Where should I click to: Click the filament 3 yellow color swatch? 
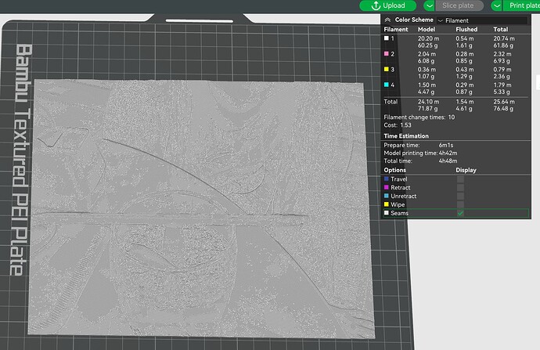pyautogui.click(x=387, y=69)
